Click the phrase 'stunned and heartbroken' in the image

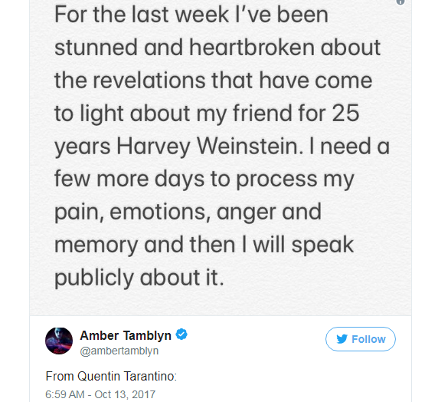(x=185, y=48)
